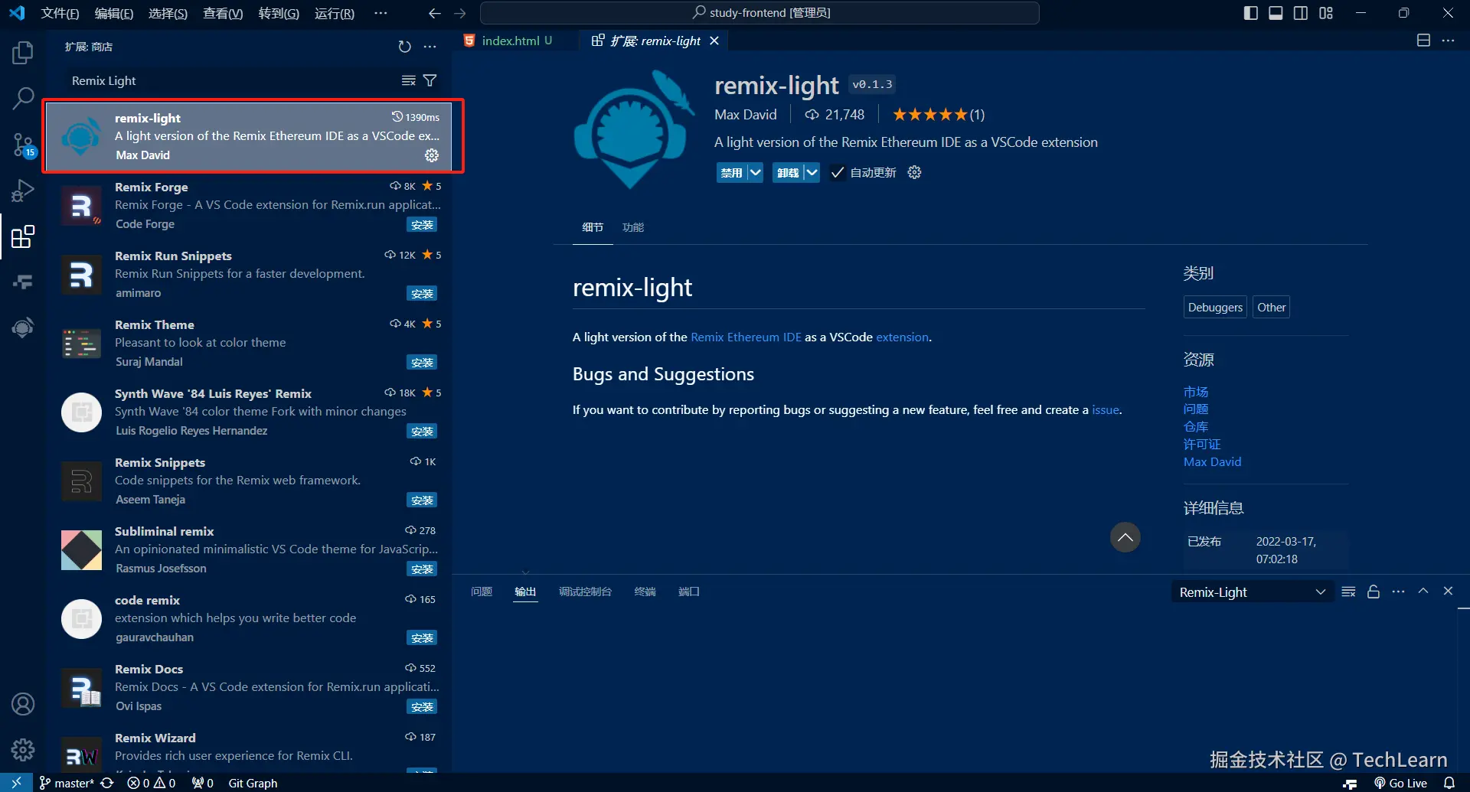Toggle output scroll lock
Image resolution: width=1470 pixels, height=792 pixels.
click(x=1374, y=592)
